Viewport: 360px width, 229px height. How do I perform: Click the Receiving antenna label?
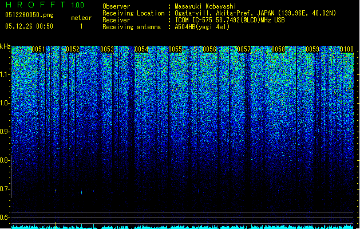coord(132,27)
